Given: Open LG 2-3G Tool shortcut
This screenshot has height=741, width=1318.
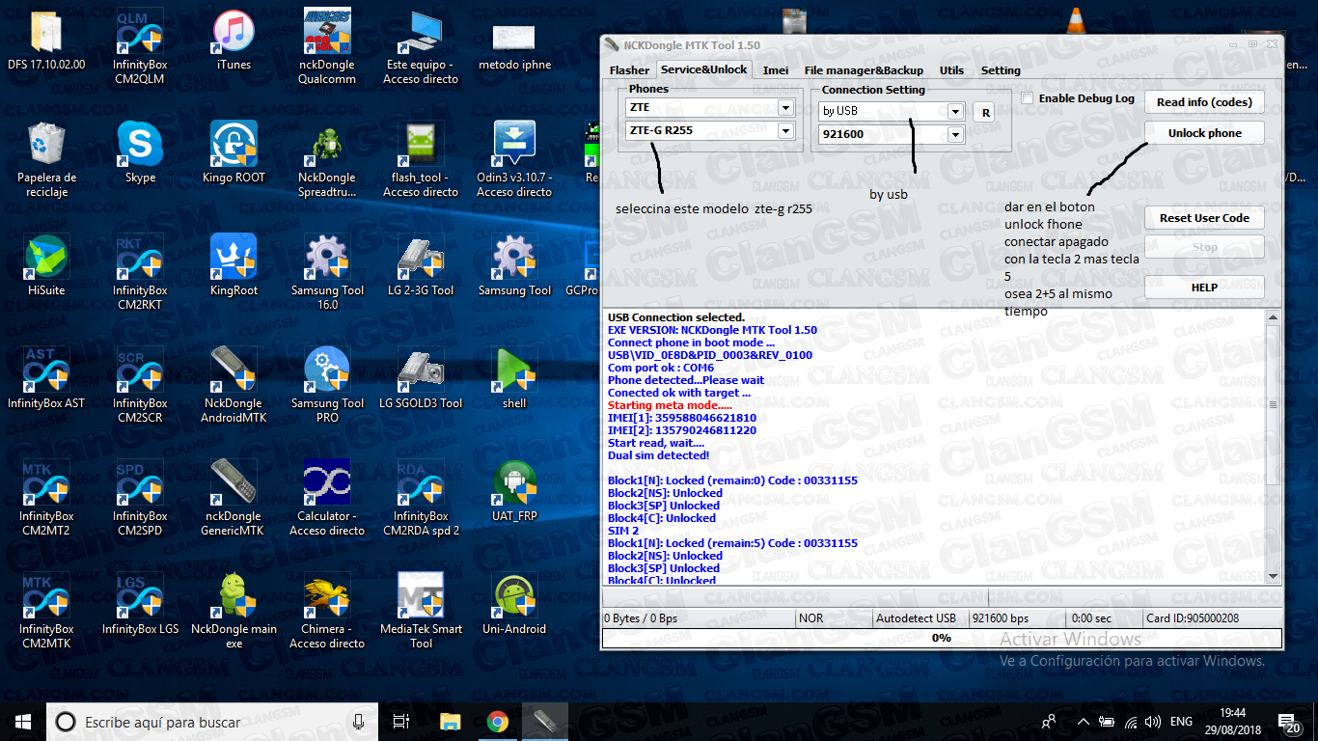Looking at the screenshot, I should (421, 266).
